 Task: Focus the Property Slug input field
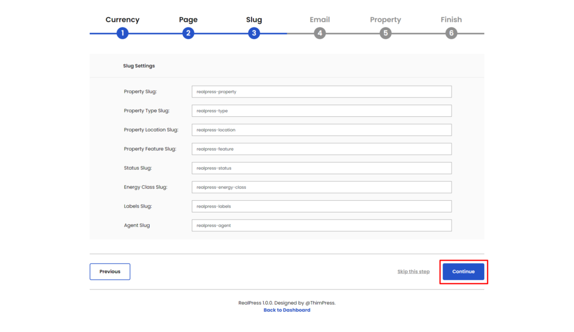tap(321, 92)
